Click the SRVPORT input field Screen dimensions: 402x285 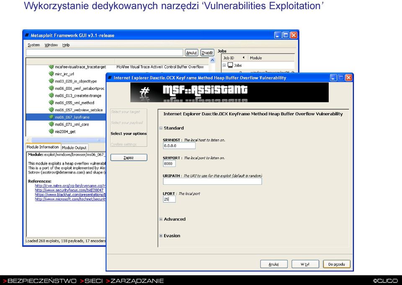point(169,163)
